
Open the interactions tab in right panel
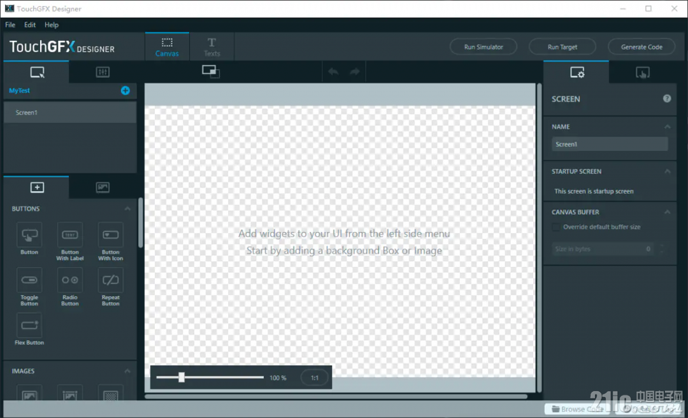coord(642,72)
